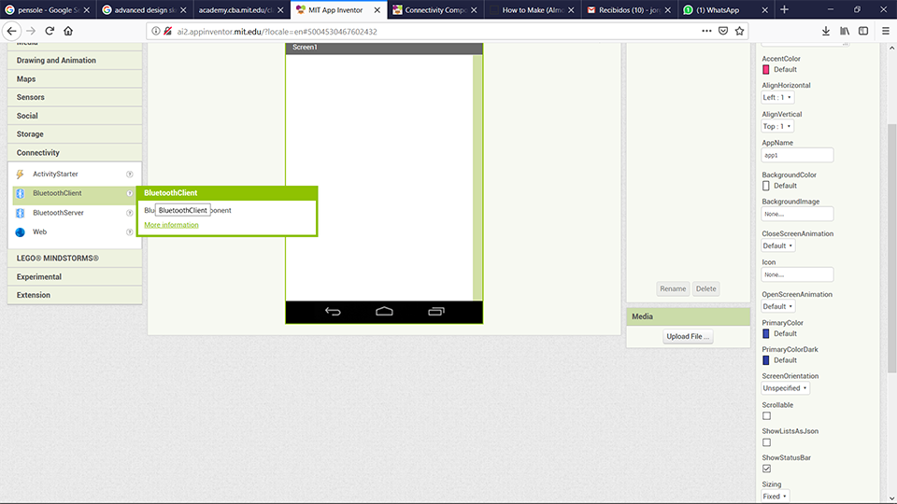Viewport: 897px width, 504px height.
Task: Open the AlignVertical dropdown
Action: 776,126
